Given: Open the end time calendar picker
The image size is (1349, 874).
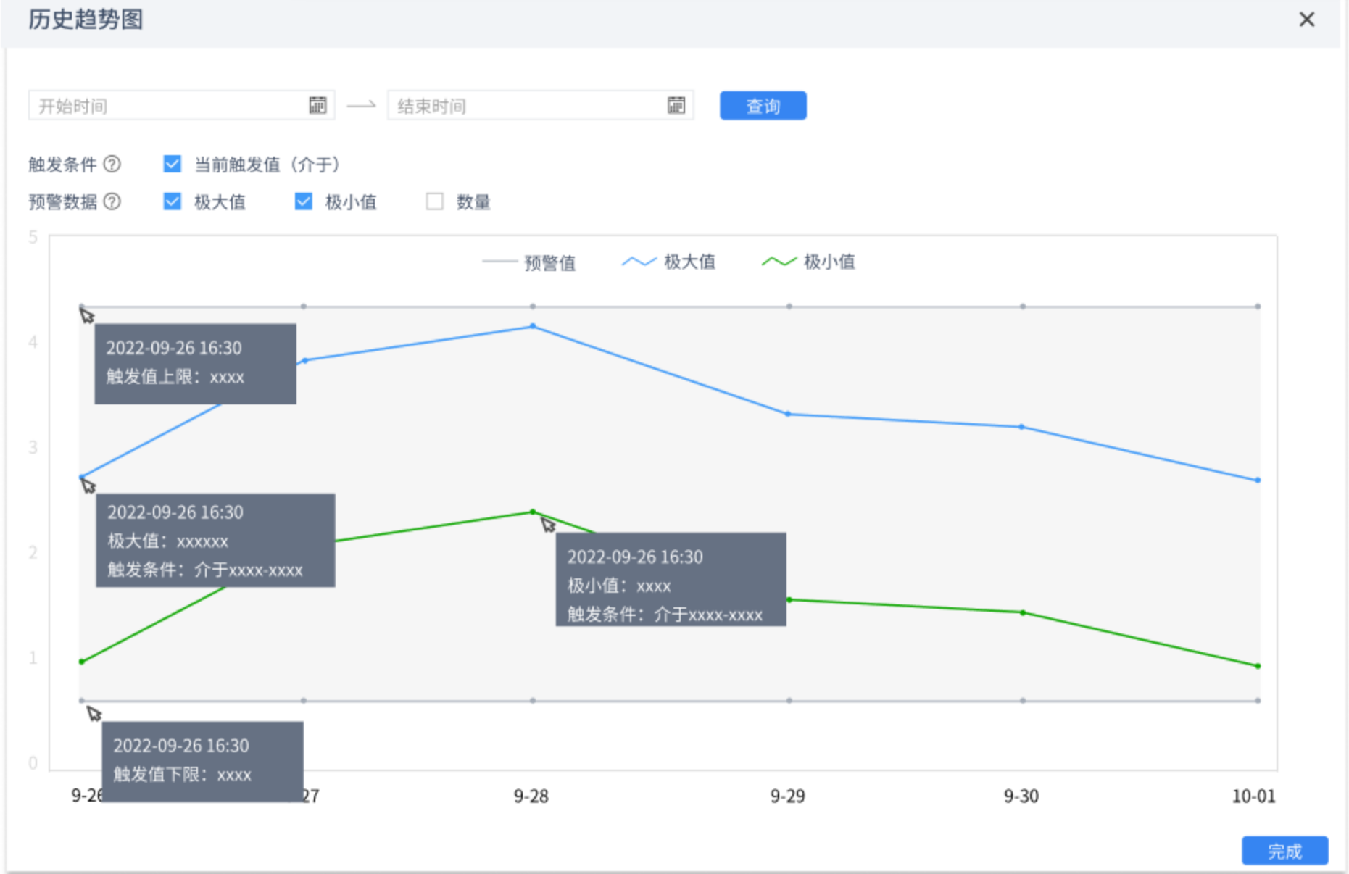Looking at the screenshot, I should tap(676, 106).
